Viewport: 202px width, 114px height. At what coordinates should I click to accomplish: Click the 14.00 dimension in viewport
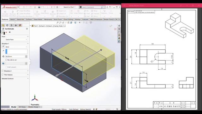click(86, 81)
